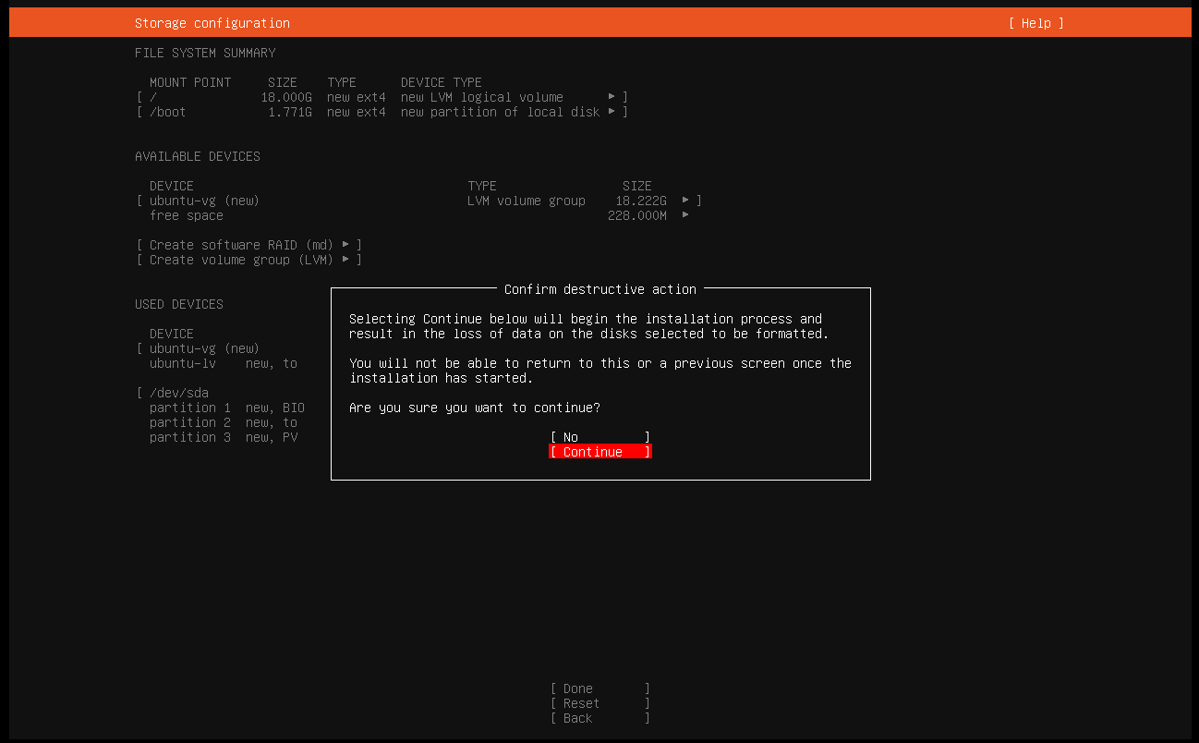Confirm installation with the Continue button
Screen dimensions: 1199x743
click(599, 452)
